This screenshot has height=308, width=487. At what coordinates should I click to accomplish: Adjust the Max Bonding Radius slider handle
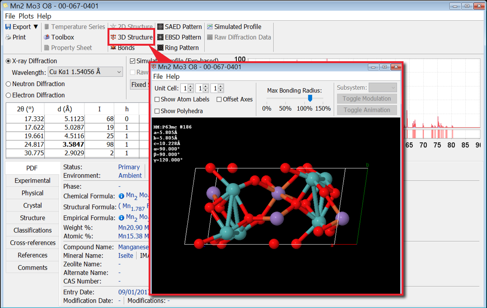pos(310,98)
